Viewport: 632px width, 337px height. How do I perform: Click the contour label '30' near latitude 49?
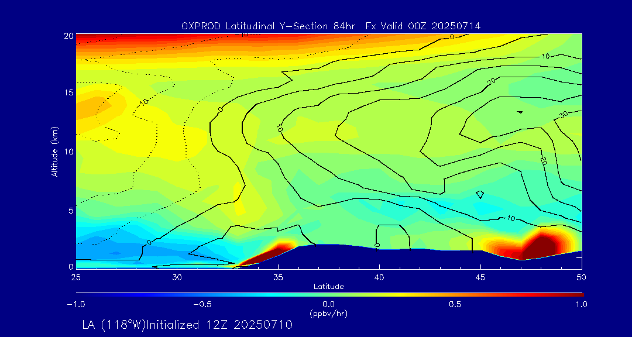(564, 115)
